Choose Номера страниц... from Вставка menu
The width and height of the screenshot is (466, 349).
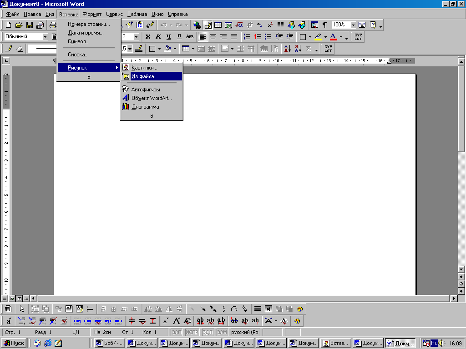pos(89,24)
